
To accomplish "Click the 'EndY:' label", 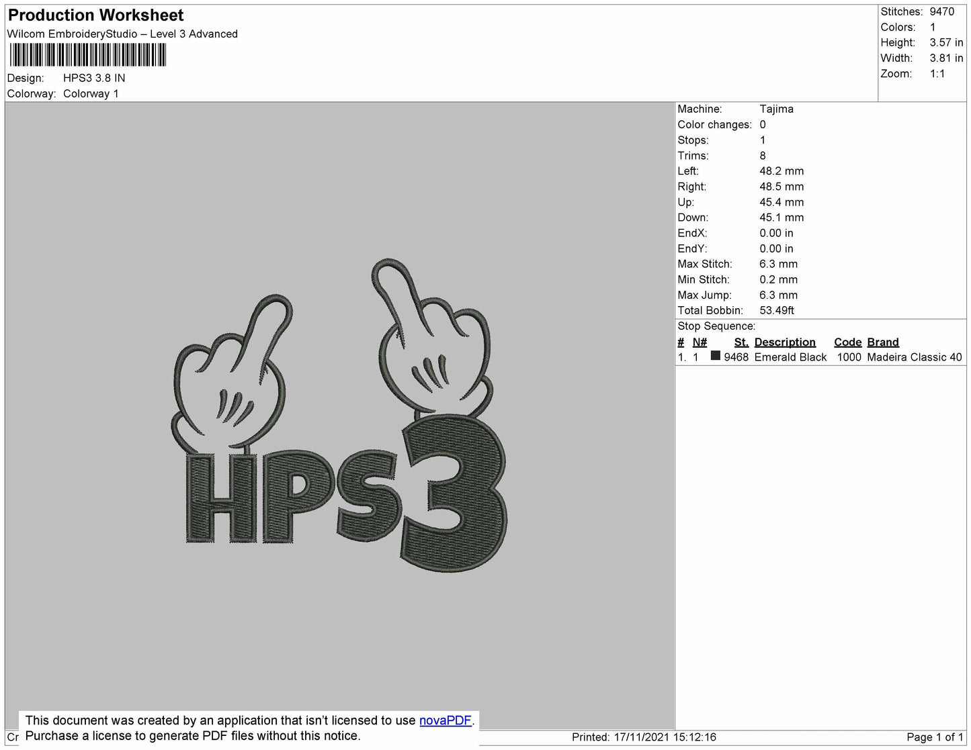I will click(691, 248).
